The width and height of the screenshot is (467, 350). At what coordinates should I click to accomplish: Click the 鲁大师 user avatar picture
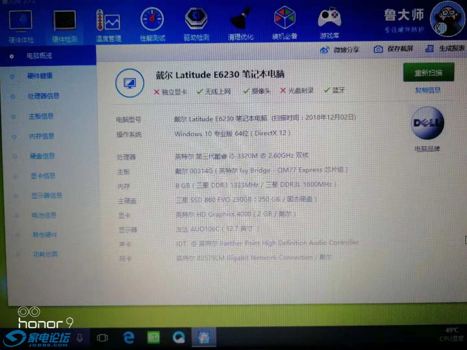448,19
